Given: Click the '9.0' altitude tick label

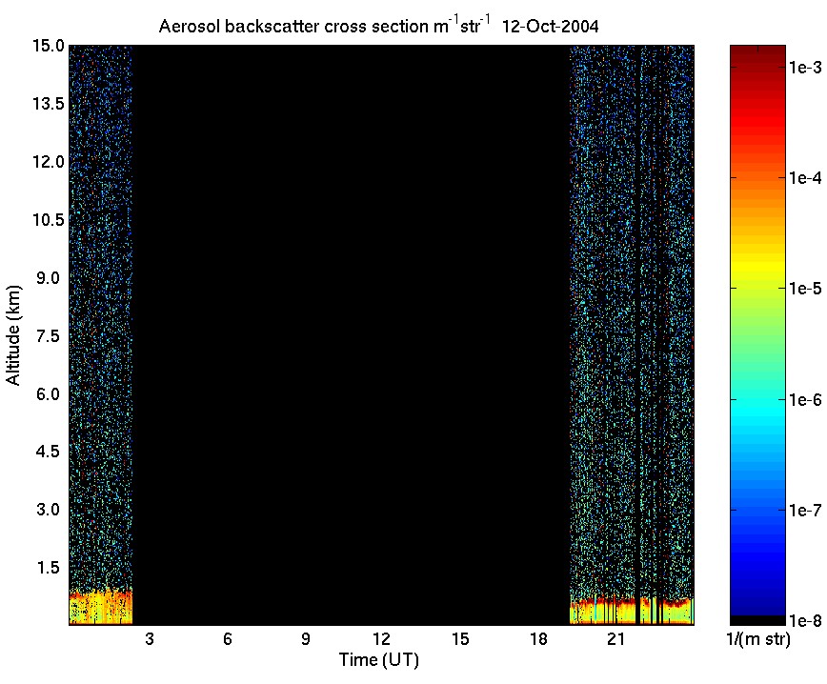Looking at the screenshot, I should click(x=49, y=277).
